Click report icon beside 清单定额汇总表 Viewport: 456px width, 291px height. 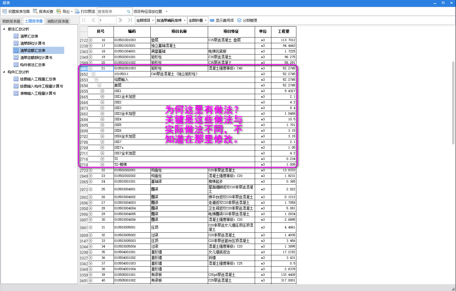pos(16,50)
